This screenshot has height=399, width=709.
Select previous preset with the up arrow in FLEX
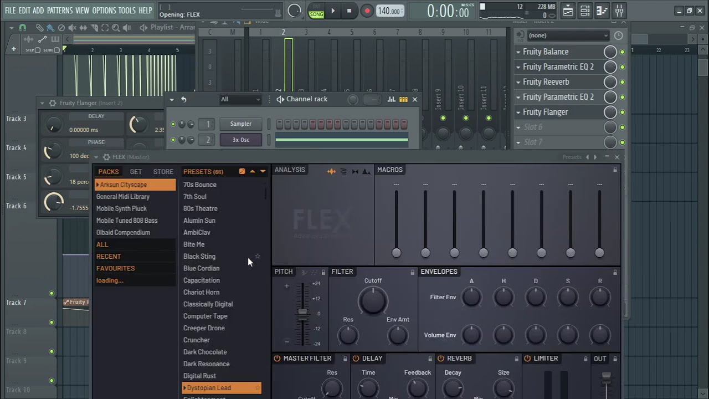253,172
